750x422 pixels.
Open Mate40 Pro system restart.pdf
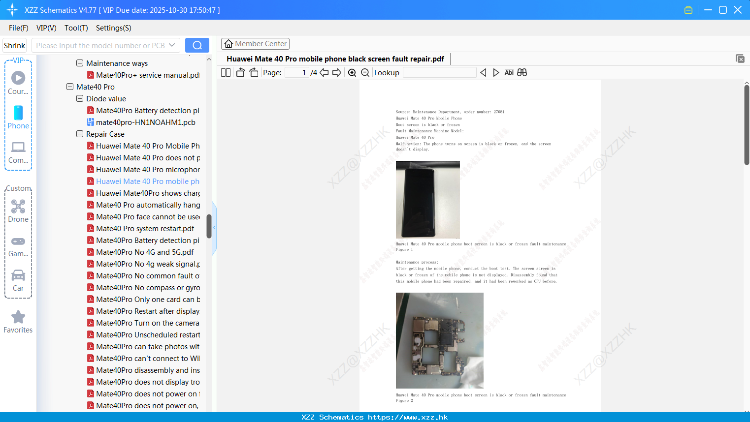pos(140,228)
